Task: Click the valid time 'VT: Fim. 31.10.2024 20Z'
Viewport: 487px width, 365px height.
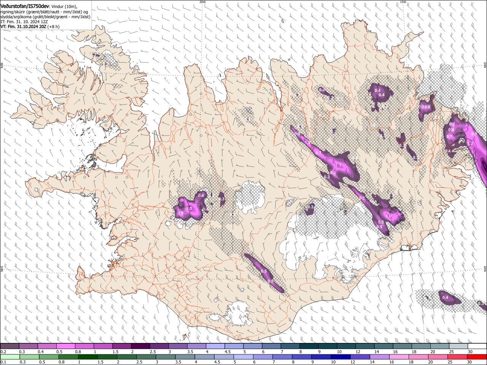Action: pos(23,27)
